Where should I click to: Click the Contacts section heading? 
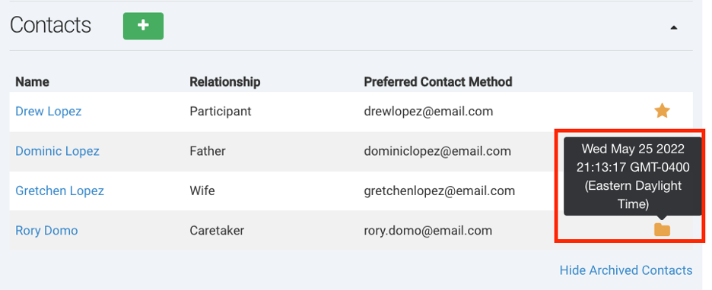pos(50,25)
